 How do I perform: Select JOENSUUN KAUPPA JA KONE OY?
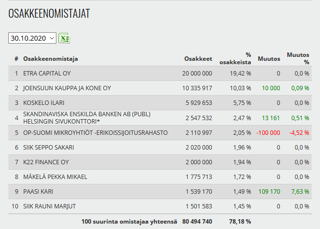pyautogui.click(x=67, y=88)
